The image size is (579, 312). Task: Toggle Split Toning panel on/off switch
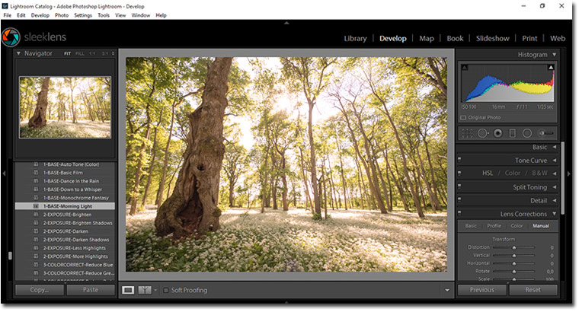coord(459,186)
